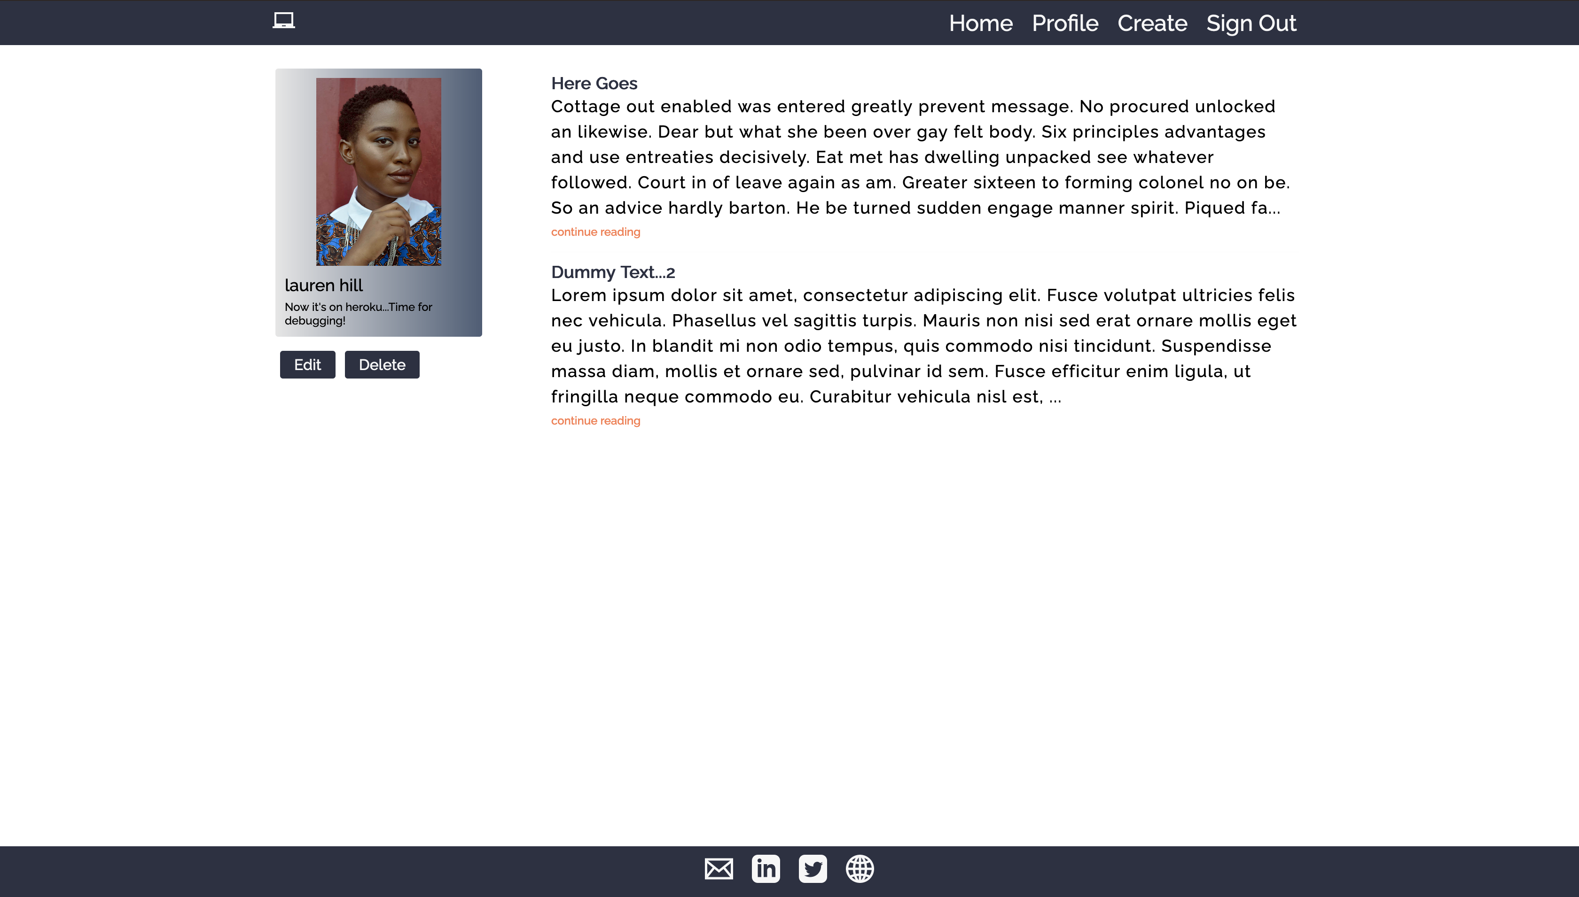Click the email icon in the footer
Screen dimensions: 1579x897
point(718,869)
